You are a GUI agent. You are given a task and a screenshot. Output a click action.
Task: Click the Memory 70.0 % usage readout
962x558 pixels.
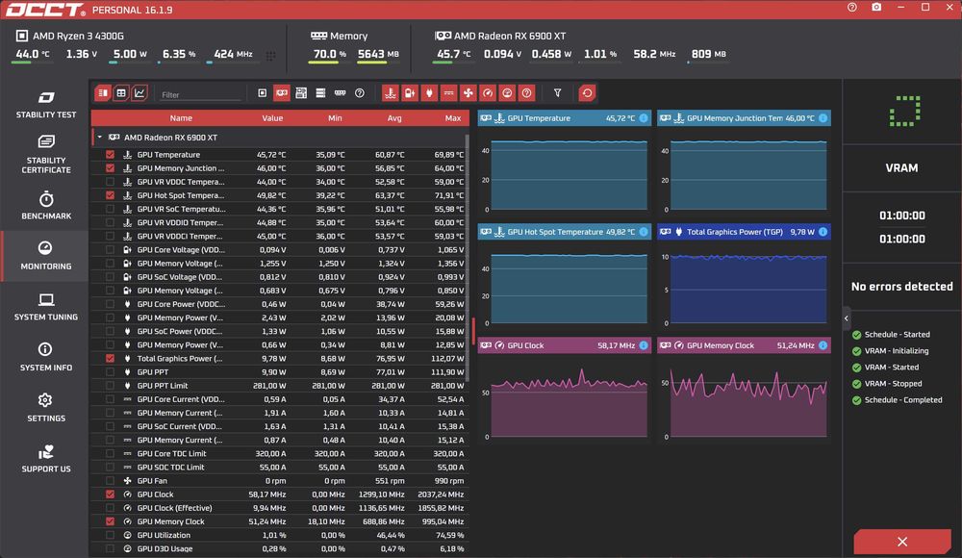click(x=329, y=54)
